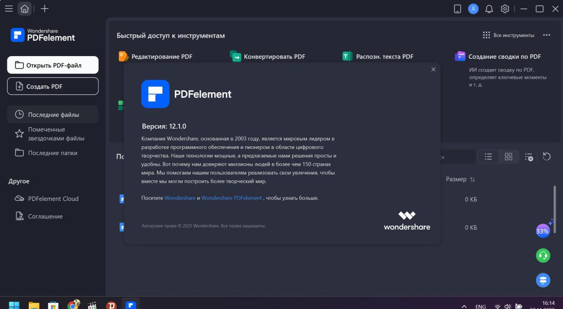563x309 pixels.
Task: Click the 33% progress badge
Action: [x=542, y=231]
